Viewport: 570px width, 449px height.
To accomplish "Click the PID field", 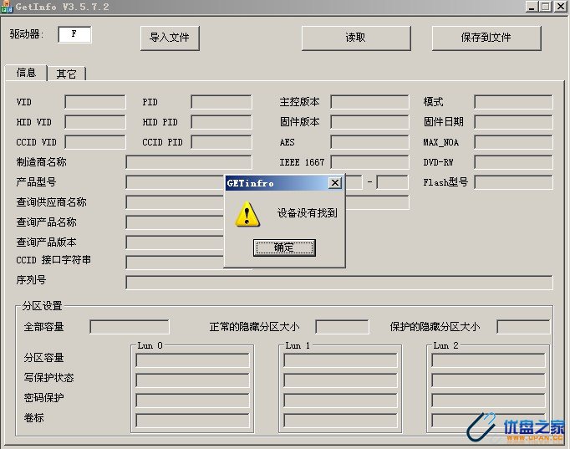I will [221, 102].
